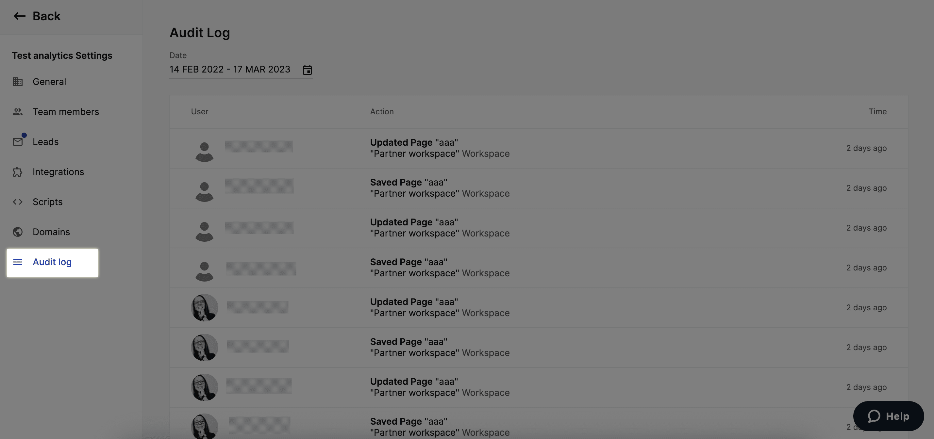Image resolution: width=934 pixels, height=439 pixels.
Task: Click the Audit log list icon
Action: coord(17,262)
